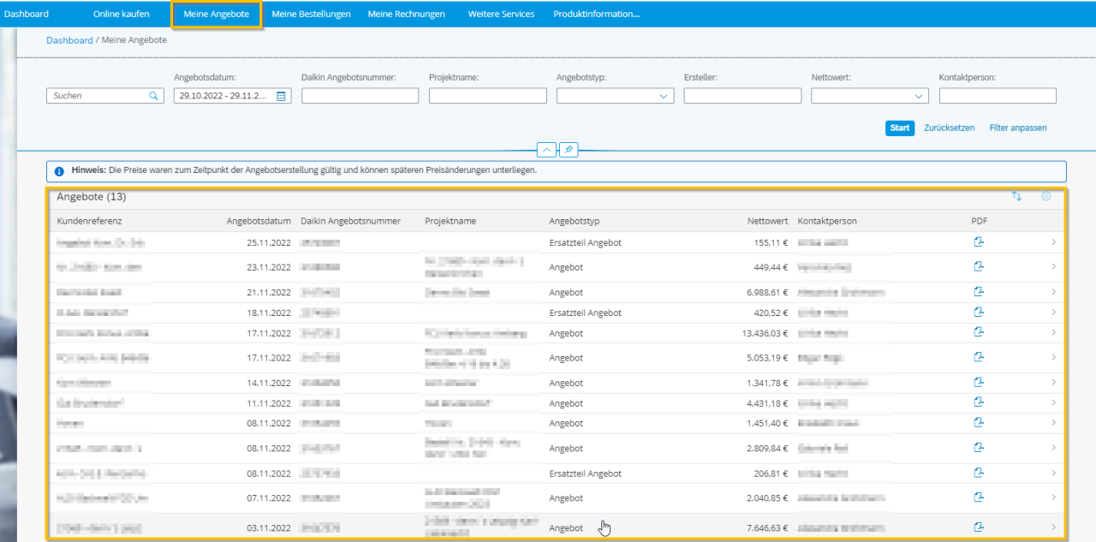
Task: Expand the Nettowert dropdown
Action: click(920, 96)
